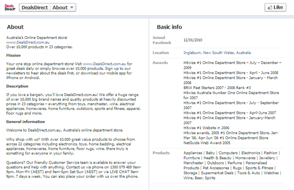Select the Mission subheading
The image size is (294, 190).
[13, 56]
